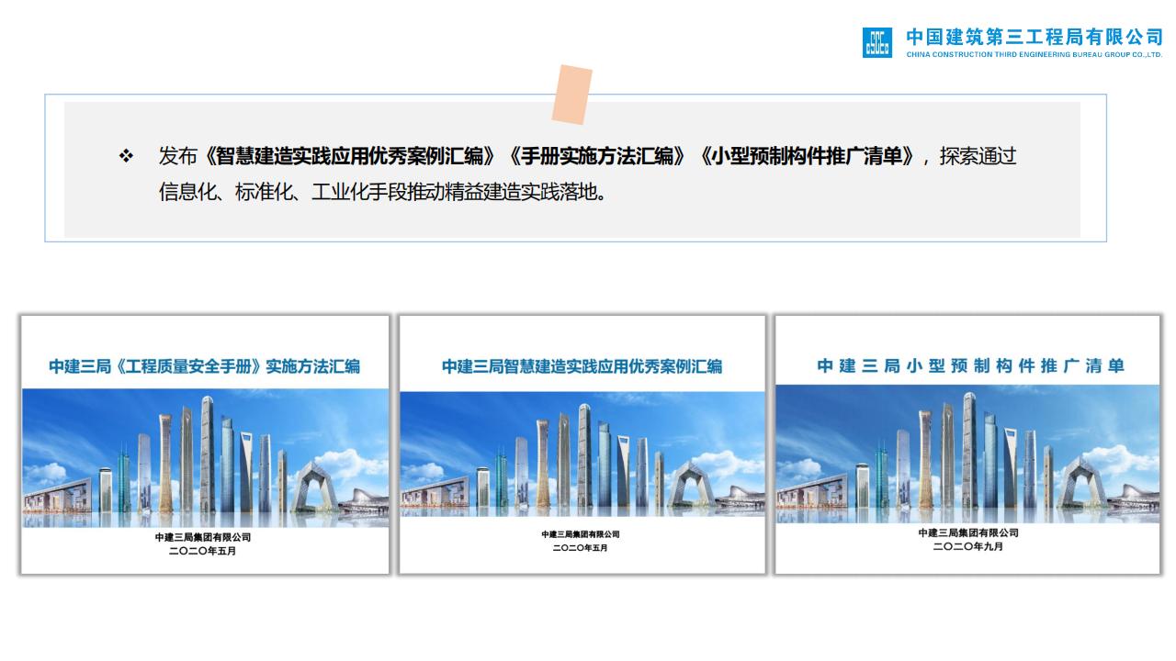Click title 中建三局智慧建造实践应用优秀案例汇编
The width and height of the screenshot is (1176, 661).
pyautogui.click(x=582, y=366)
